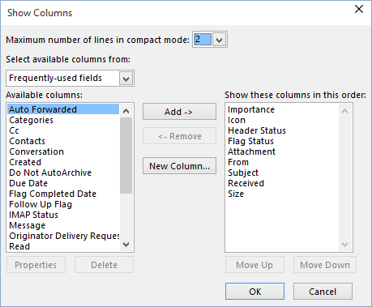This screenshot has width=372, height=307.
Task: Select Created in Available columns
Action: pyautogui.click(x=63, y=162)
